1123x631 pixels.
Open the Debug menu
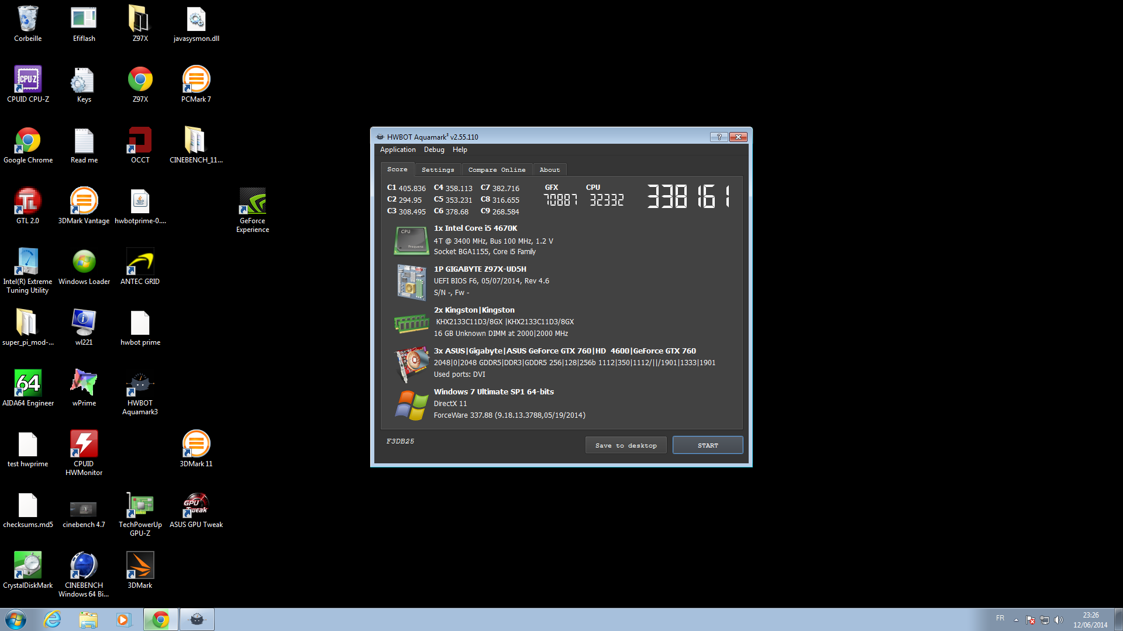[434, 150]
